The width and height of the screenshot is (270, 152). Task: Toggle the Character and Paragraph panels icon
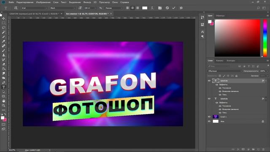tap(160, 8)
